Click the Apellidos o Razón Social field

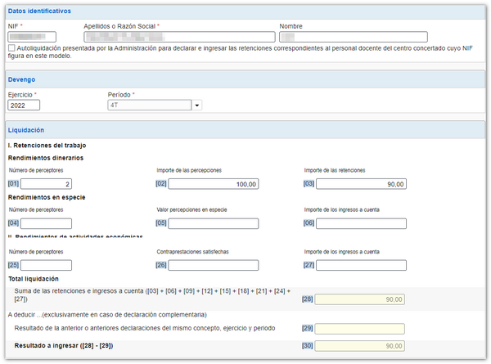[x=179, y=37]
